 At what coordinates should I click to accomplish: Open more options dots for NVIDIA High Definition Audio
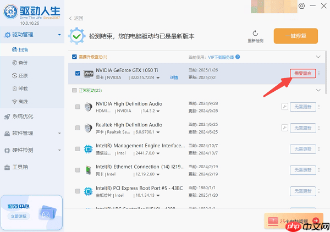coord(319,107)
